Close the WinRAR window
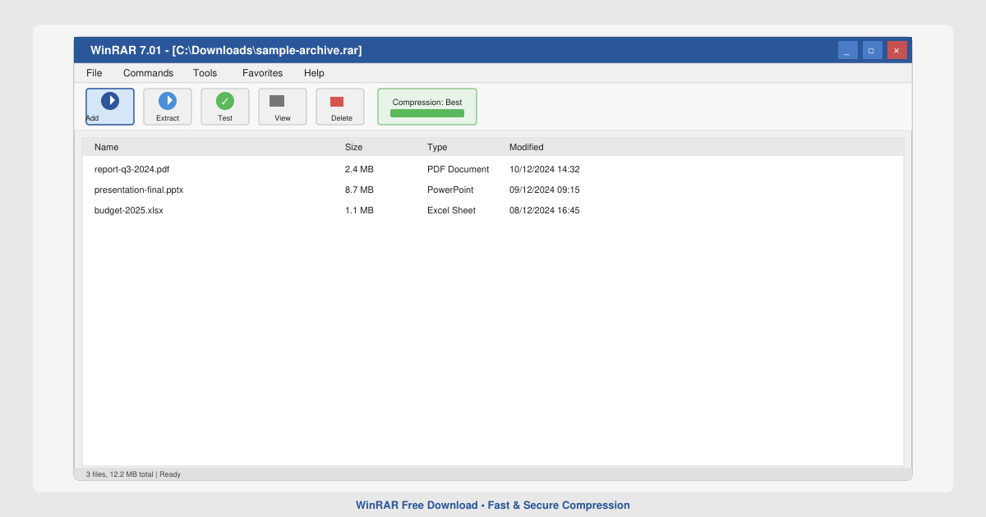986x517 pixels. click(897, 50)
